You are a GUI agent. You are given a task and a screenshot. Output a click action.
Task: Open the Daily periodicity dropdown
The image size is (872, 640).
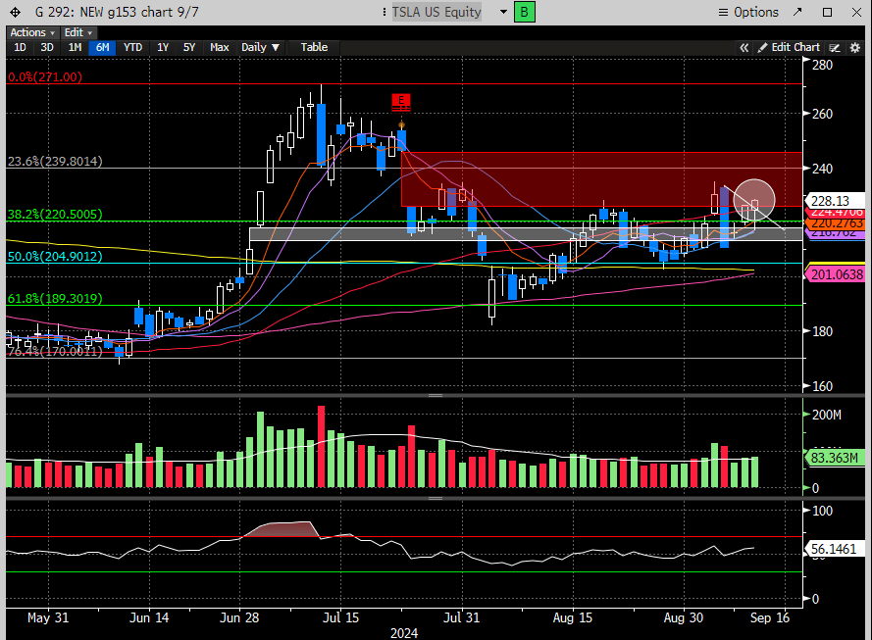coord(260,47)
